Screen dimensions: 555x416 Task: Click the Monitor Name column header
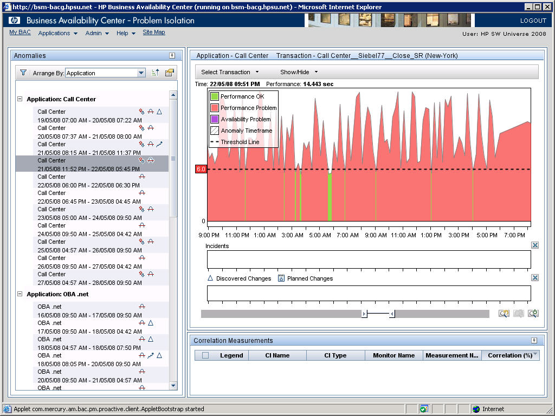[x=394, y=355]
